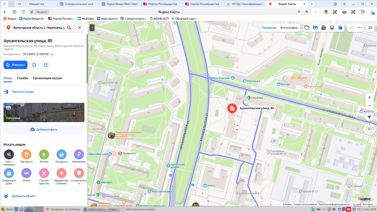
Task: Locate me with the geolocation arrow button
Action: [369, 117]
